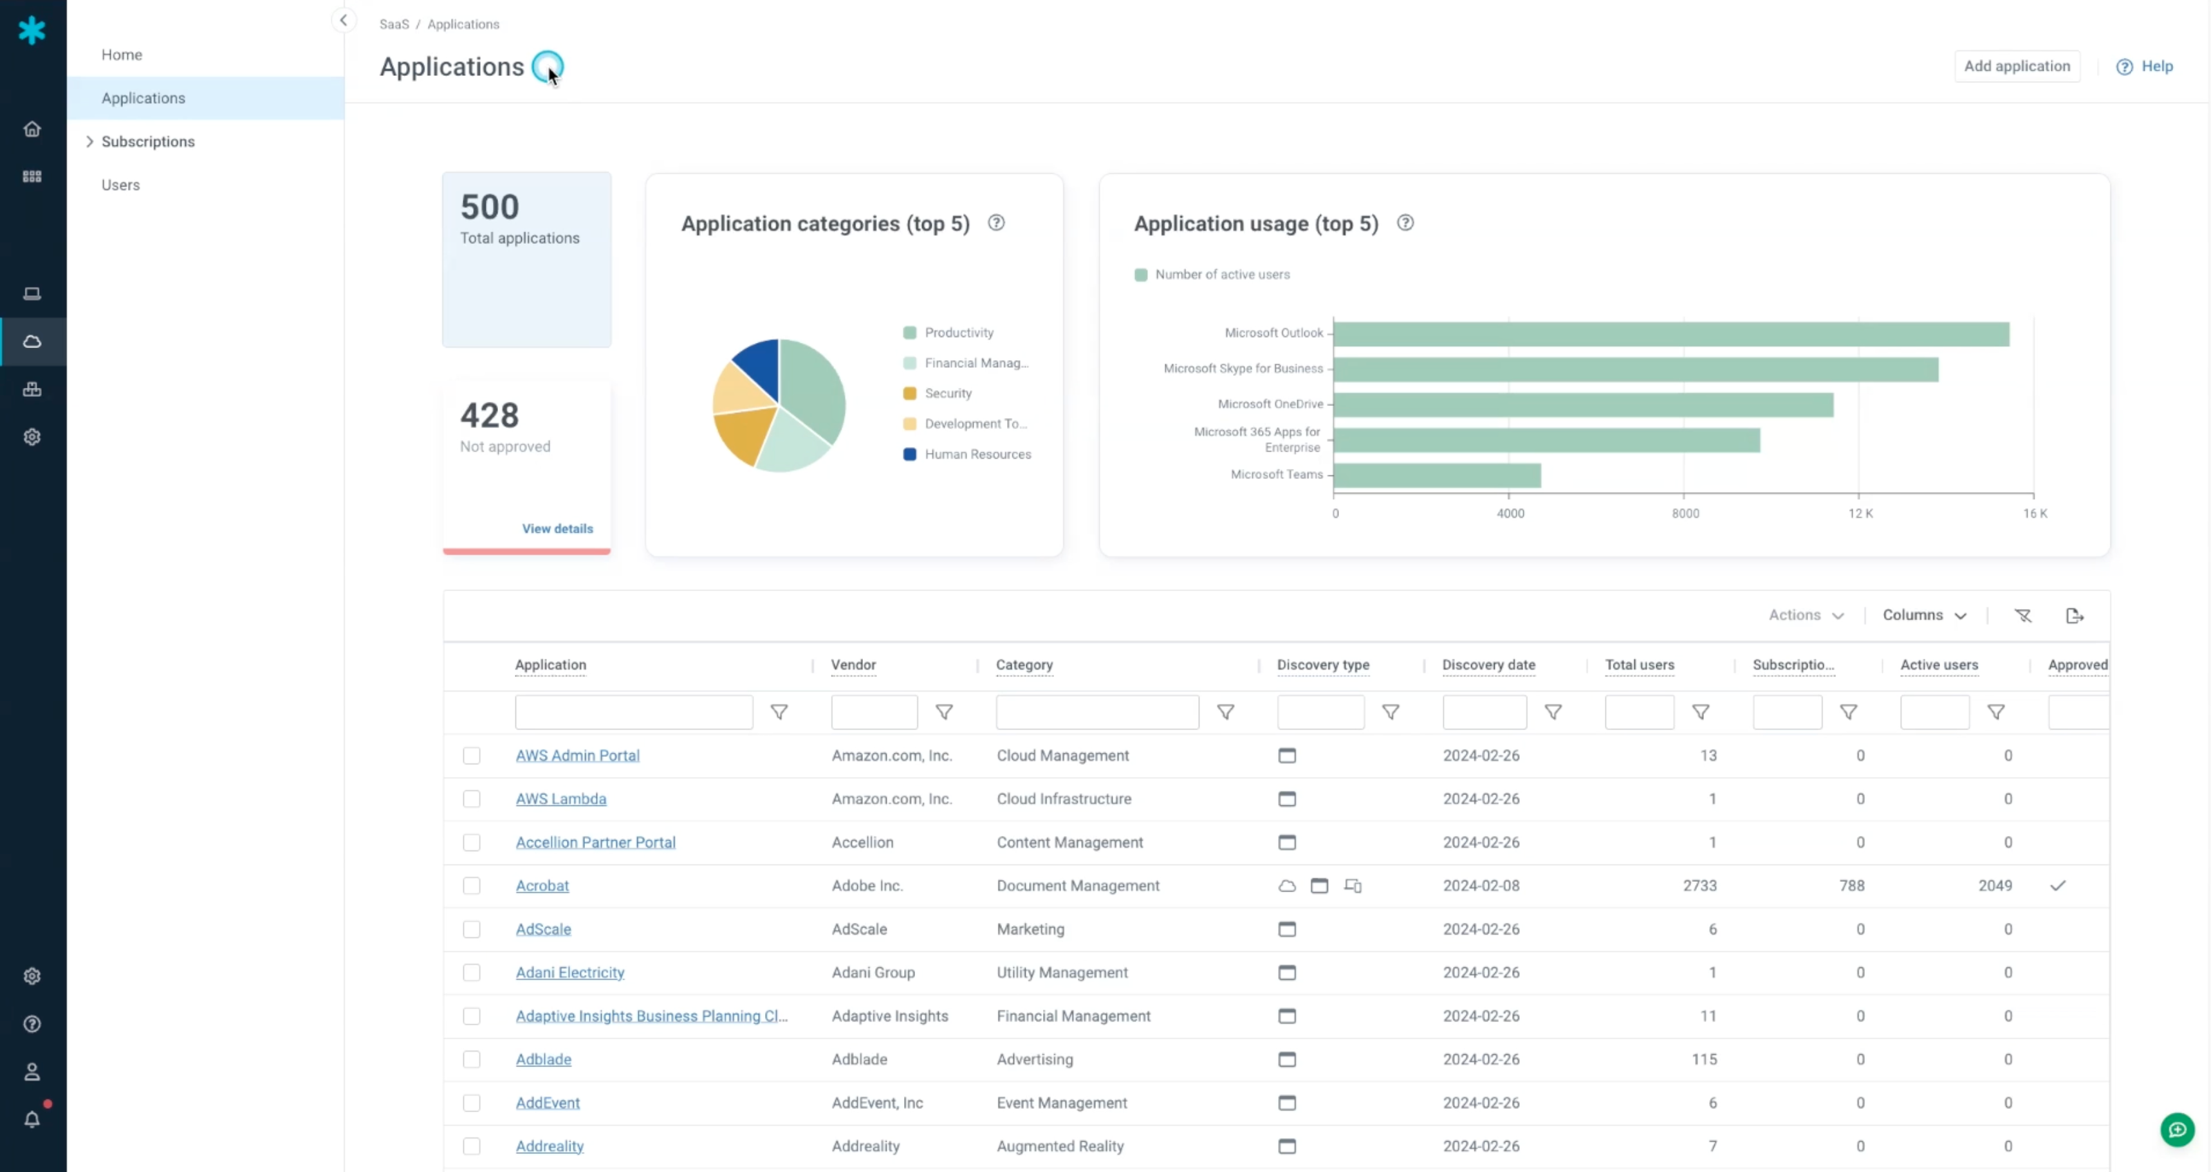This screenshot has height=1172, width=2211.
Task: Expand the Subscriptions menu item
Action: click(147, 142)
